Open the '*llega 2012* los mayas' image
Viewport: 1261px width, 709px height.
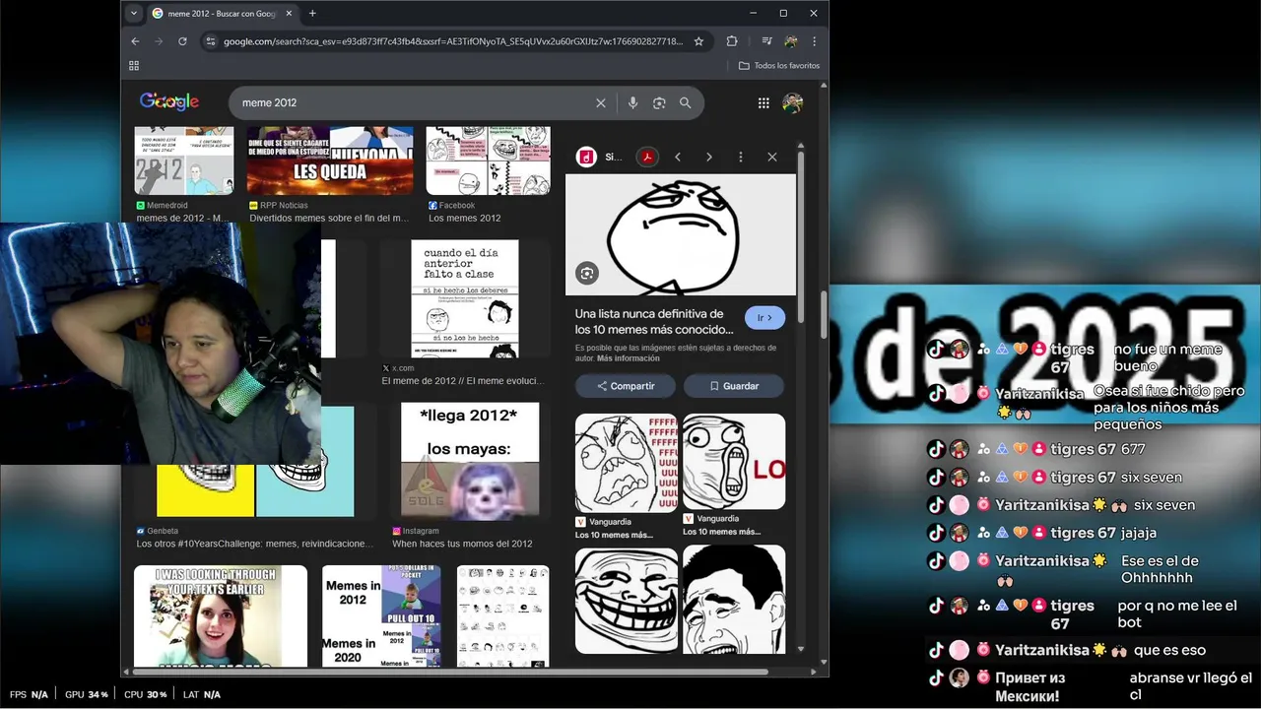(x=470, y=460)
